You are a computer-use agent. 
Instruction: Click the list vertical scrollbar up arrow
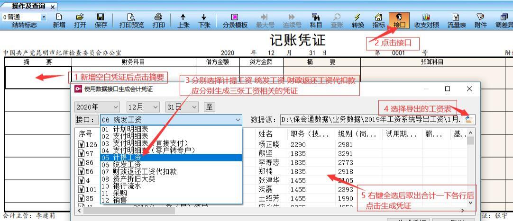pyautogui.click(x=470, y=133)
